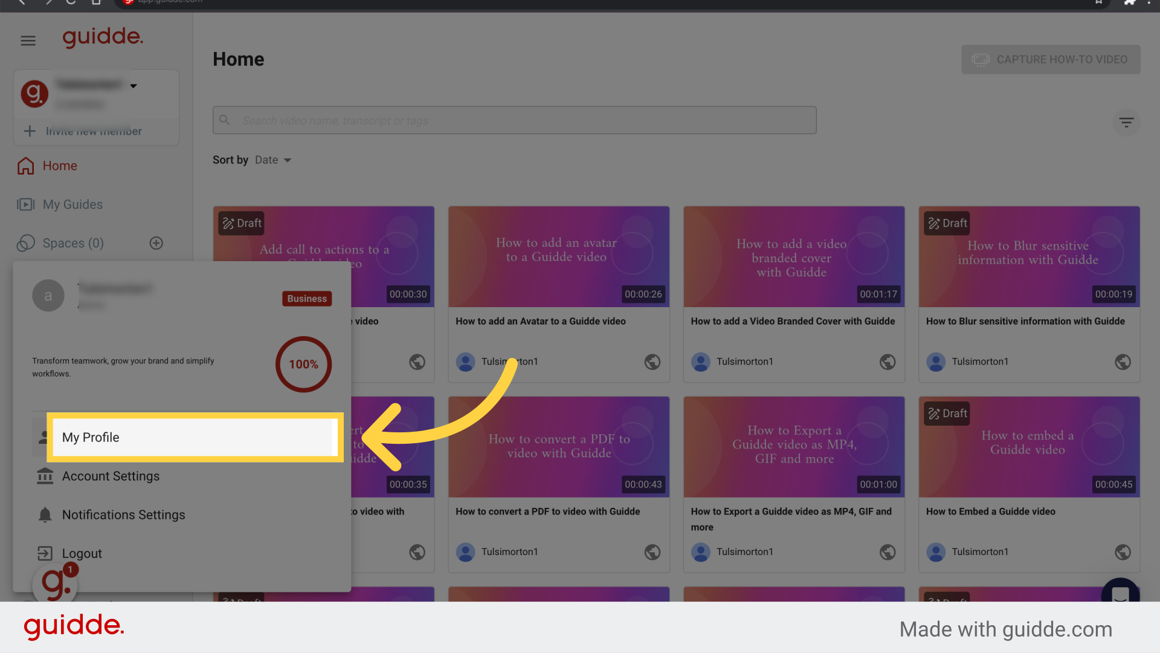1160x653 pixels.
Task: Click the globe icon on the Embed video card
Action: pos(1123,552)
